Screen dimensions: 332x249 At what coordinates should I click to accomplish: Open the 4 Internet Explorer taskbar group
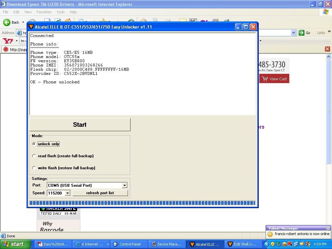pyautogui.click(x=91, y=244)
